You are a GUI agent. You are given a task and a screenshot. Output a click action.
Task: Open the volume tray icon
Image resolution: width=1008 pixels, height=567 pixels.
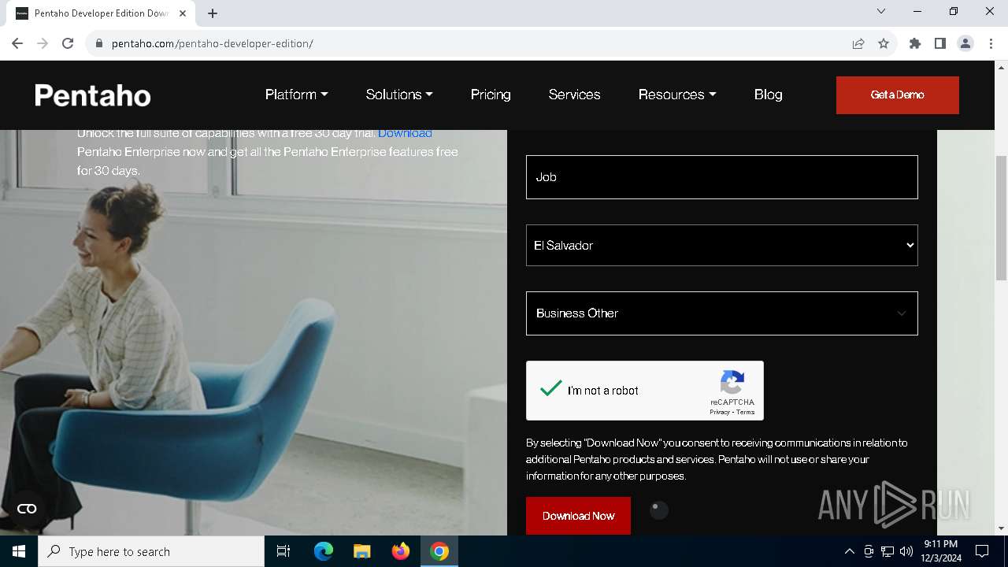coord(906,551)
